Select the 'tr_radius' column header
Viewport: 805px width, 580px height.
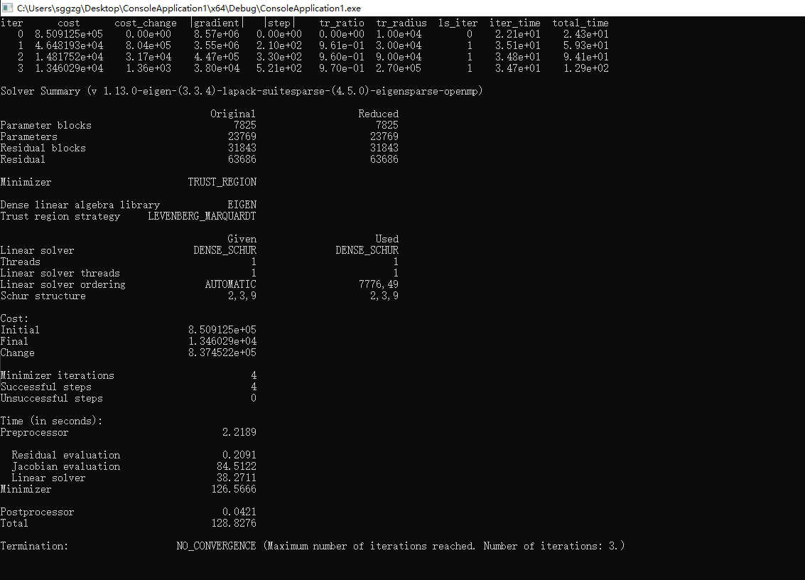pos(401,23)
